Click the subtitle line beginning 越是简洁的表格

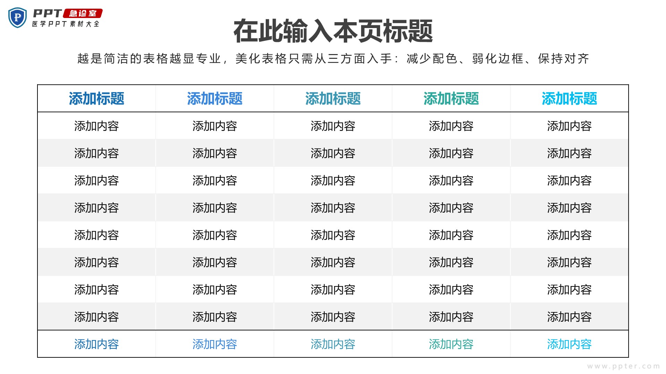333,59
